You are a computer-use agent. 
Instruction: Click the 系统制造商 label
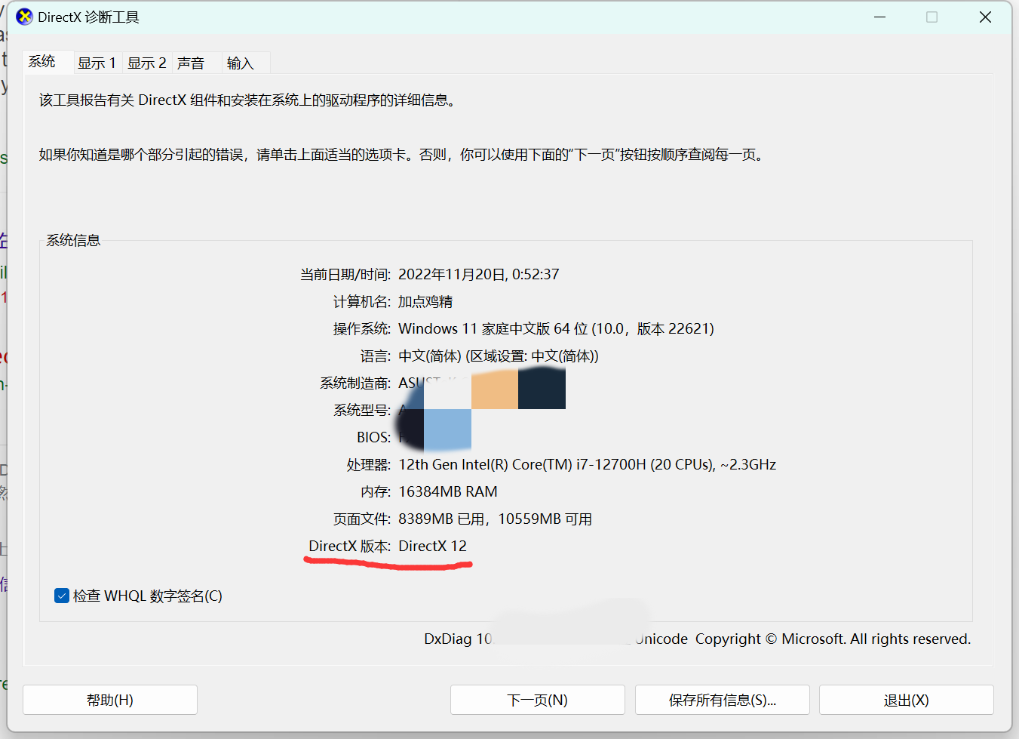coord(355,383)
